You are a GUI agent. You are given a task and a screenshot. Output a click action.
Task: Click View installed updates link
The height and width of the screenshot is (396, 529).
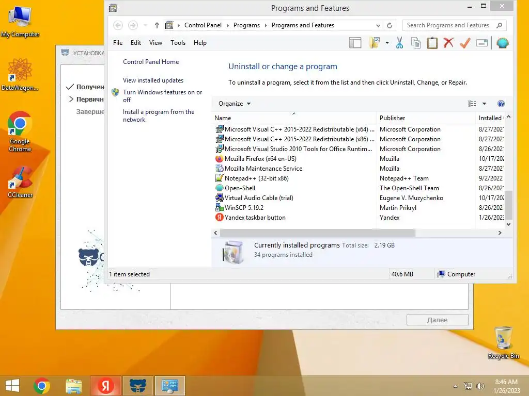(153, 80)
